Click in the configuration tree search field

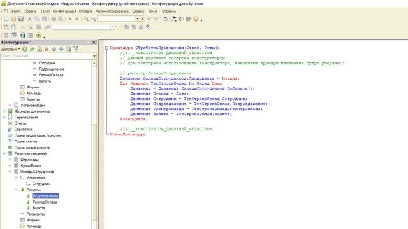[47, 56]
